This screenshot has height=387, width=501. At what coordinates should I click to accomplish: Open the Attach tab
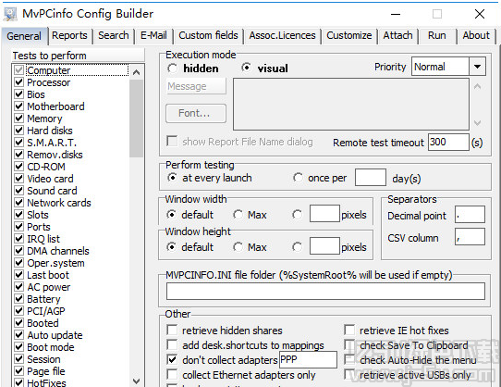tap(397, 35)
